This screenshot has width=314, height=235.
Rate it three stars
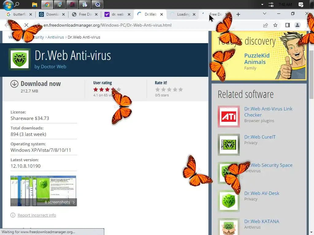click(x=169, y=90)
